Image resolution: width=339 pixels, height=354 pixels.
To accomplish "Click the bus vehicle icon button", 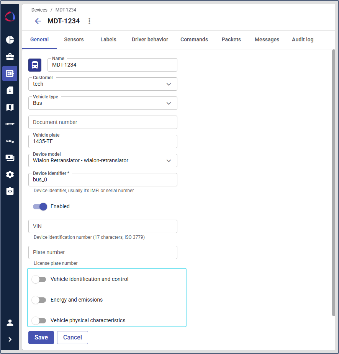I will (x=35, y=65).
